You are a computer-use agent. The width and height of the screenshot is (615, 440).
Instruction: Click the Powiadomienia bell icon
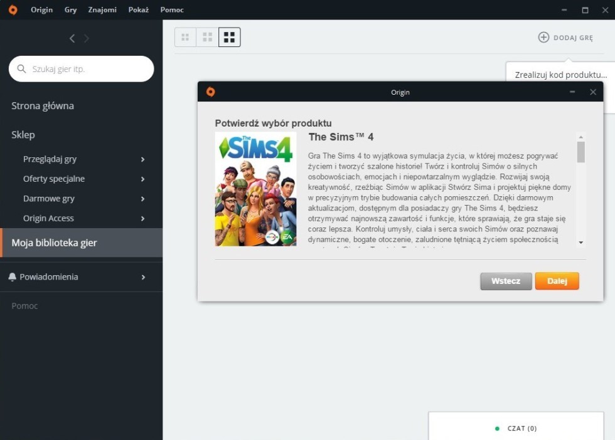(x=12, y=277)
